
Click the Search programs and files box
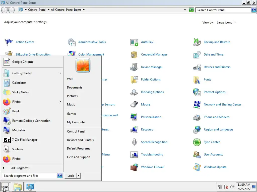click(30, 176)
